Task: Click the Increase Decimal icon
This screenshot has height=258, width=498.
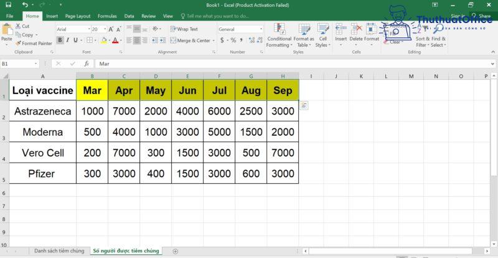Action: (x=252, y=40)
